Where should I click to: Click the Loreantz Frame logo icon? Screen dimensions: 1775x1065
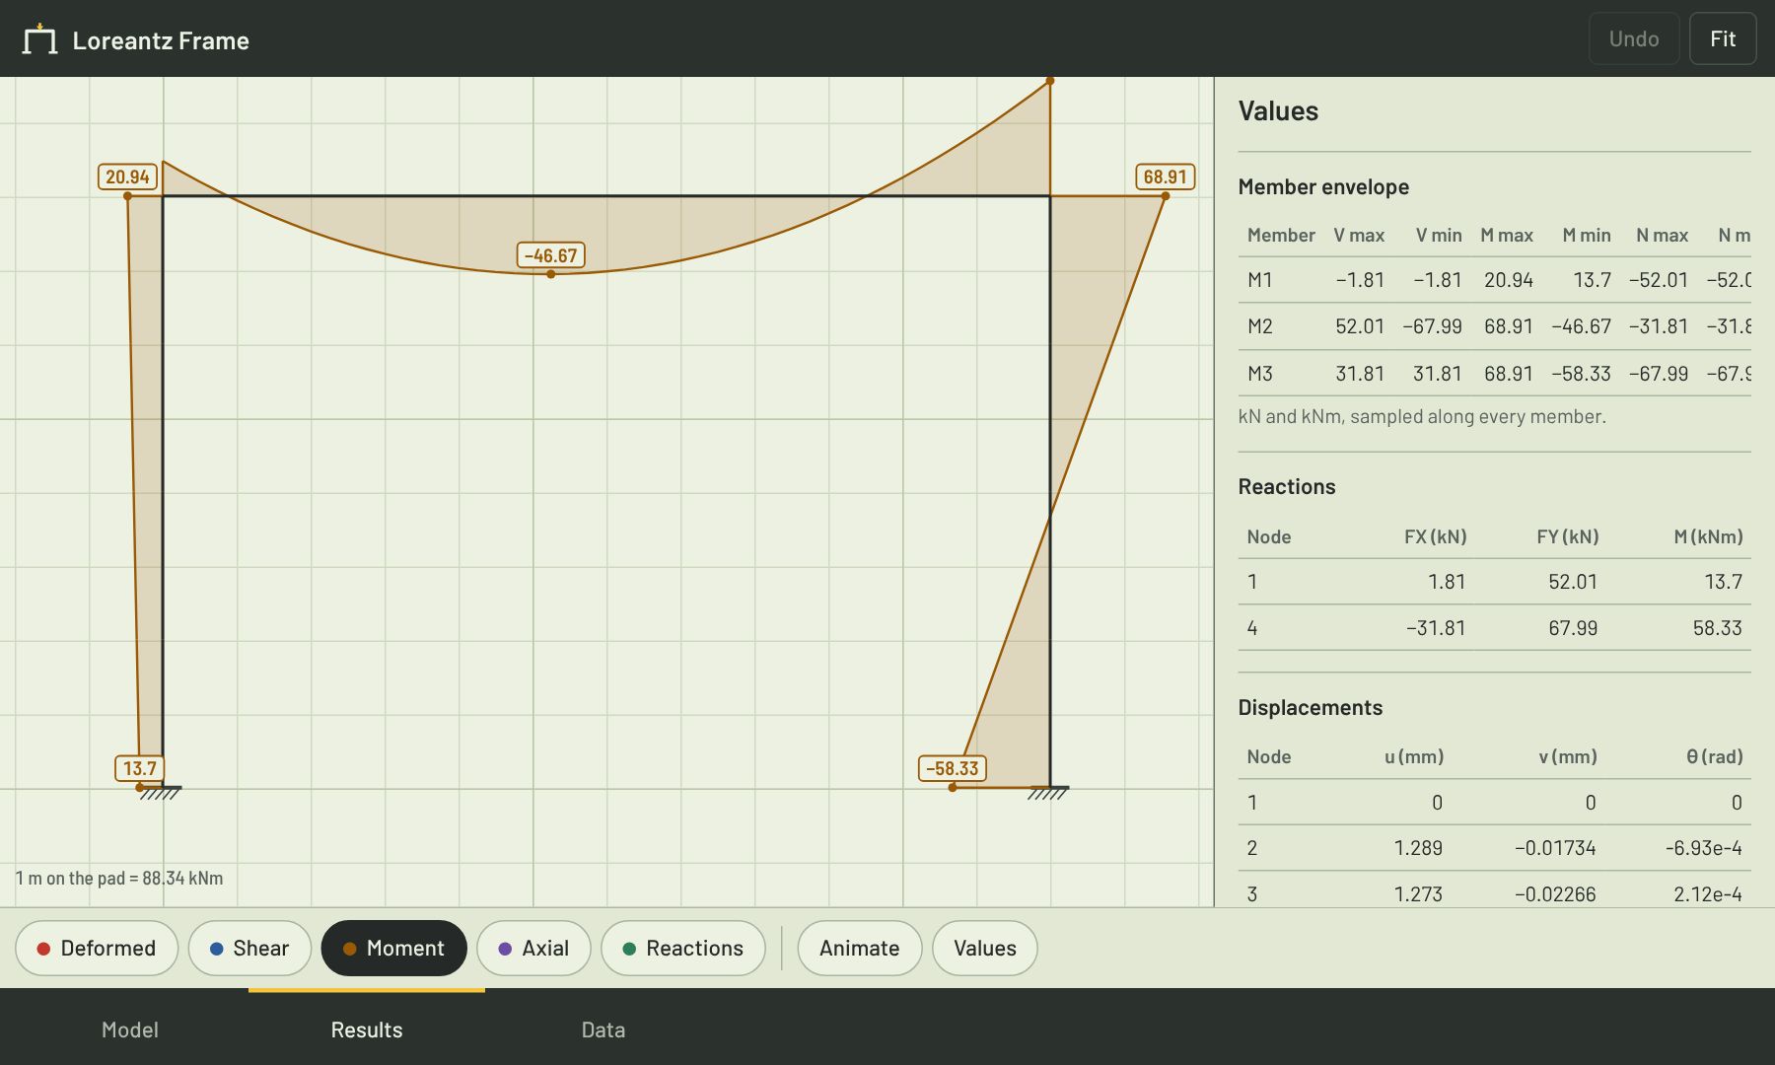click(x=39, y=39)
